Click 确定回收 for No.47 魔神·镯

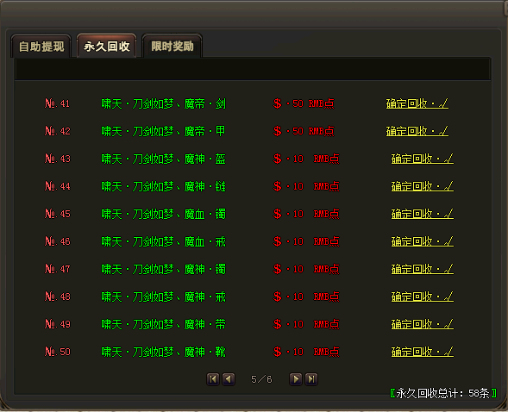point(423,269)
